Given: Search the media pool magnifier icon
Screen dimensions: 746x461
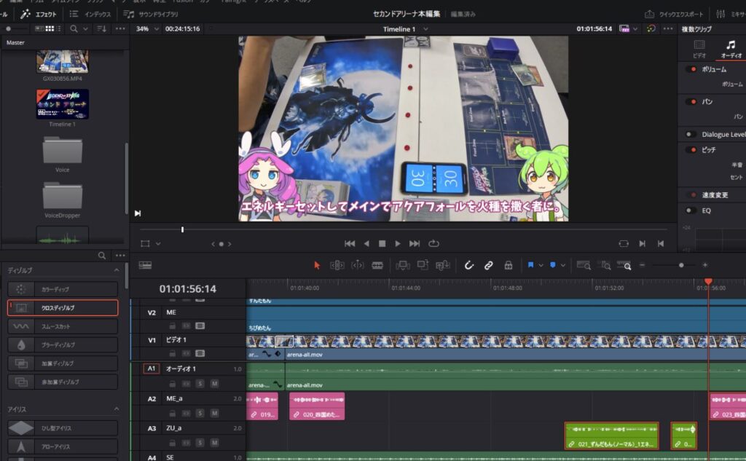Looking at the screenshot, I should pos(74,28).
